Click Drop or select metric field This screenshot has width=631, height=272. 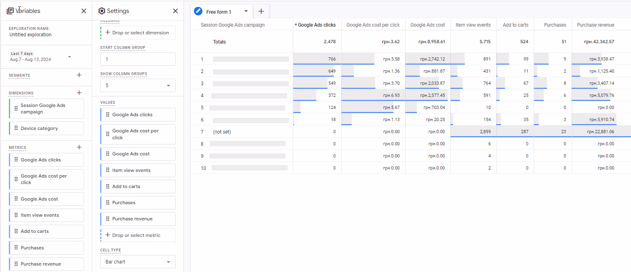pos(138,235)
